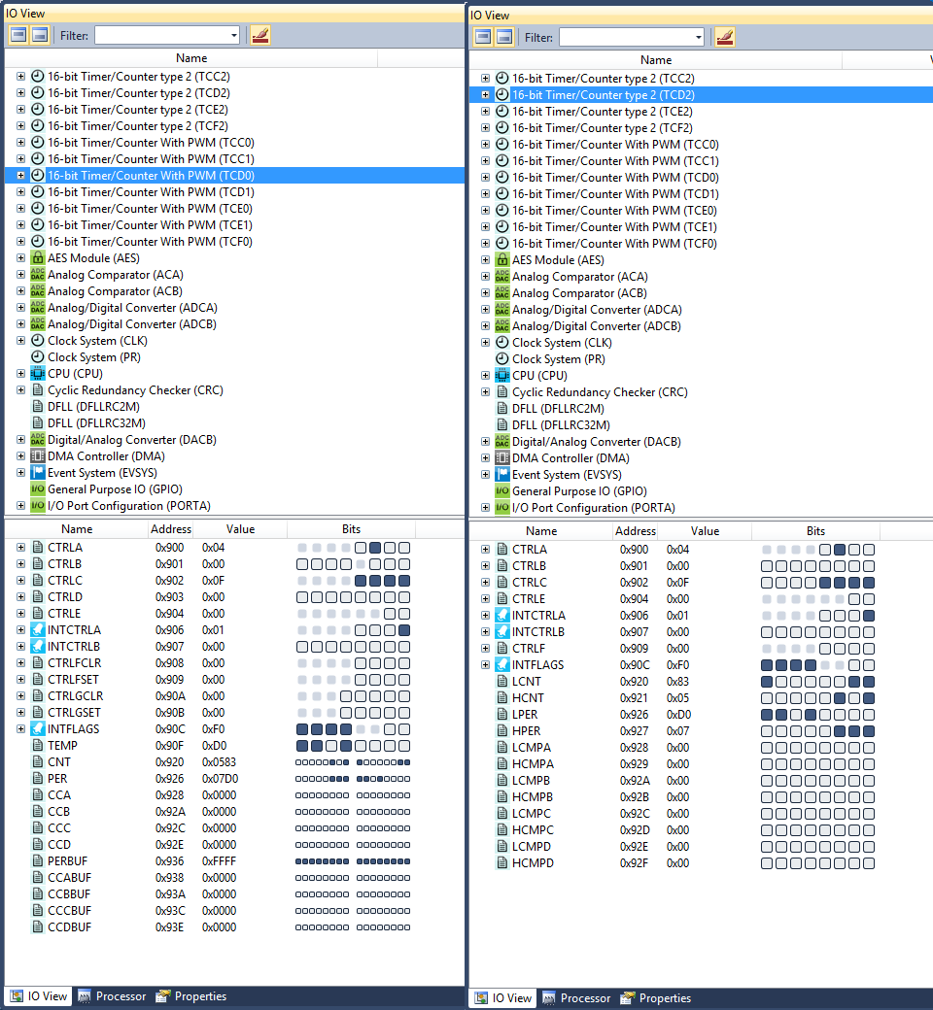Click INTCTRLB icon in right register list
The height and width of the screenshot is (1010, 933).
[x=502, y=632]
